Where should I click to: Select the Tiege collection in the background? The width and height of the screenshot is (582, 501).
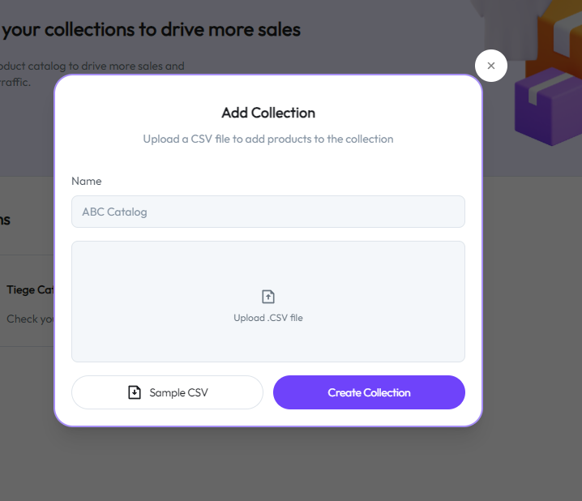tap(29, 289)
